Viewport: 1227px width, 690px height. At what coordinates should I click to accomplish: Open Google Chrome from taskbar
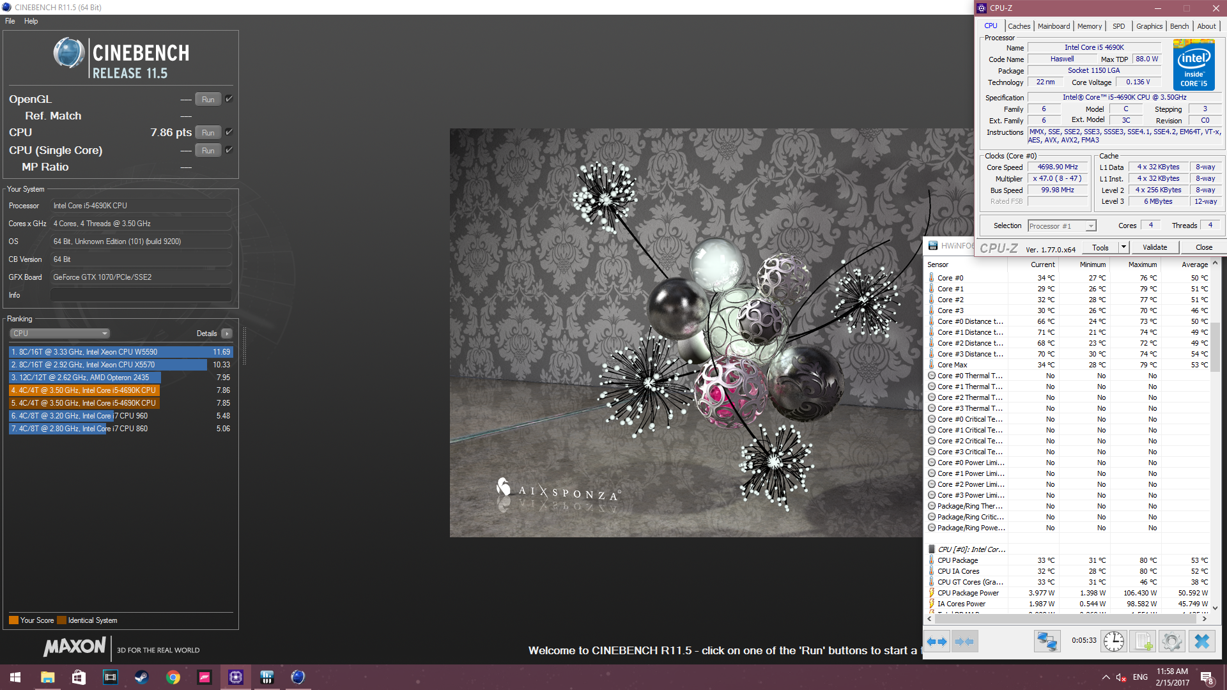tap(173, 677)
